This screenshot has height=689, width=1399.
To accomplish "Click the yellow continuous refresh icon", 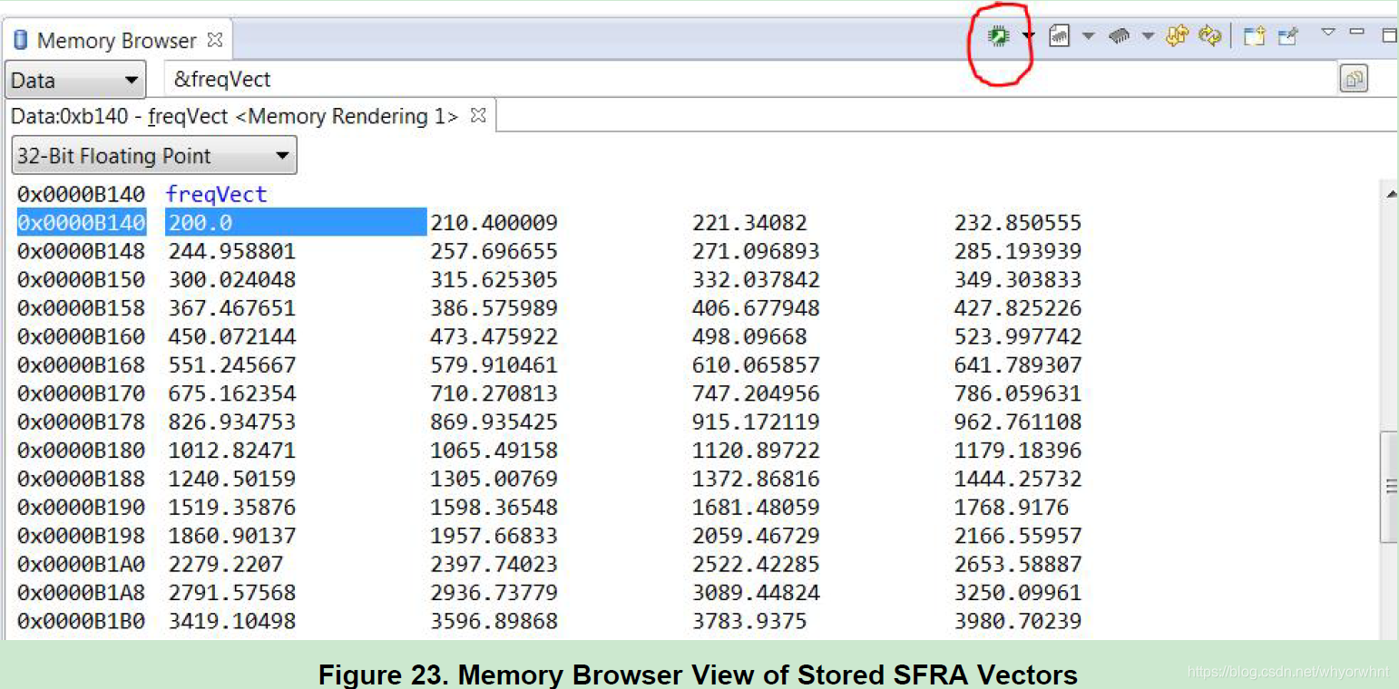I will coord(1209,36).
